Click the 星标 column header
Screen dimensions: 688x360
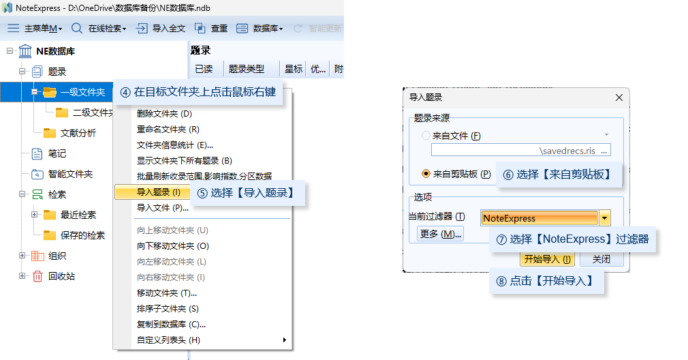pyautogui.click(x=293, y=69)
